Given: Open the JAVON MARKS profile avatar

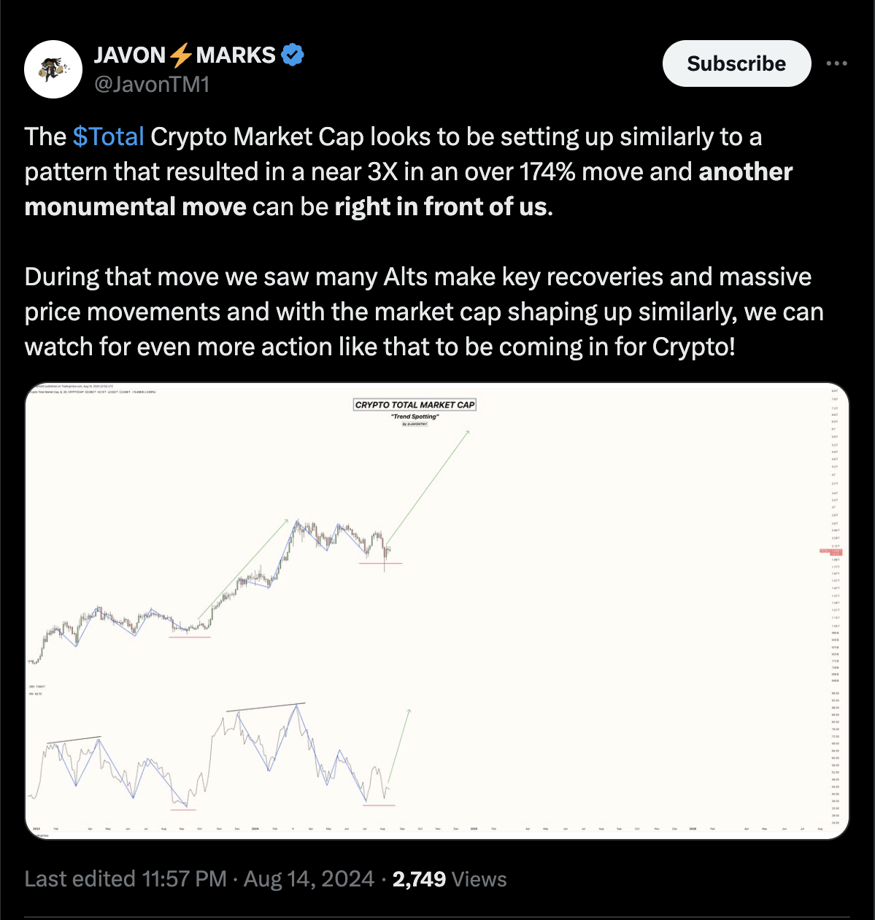Looking at the screenshot, I should (53, 69).
